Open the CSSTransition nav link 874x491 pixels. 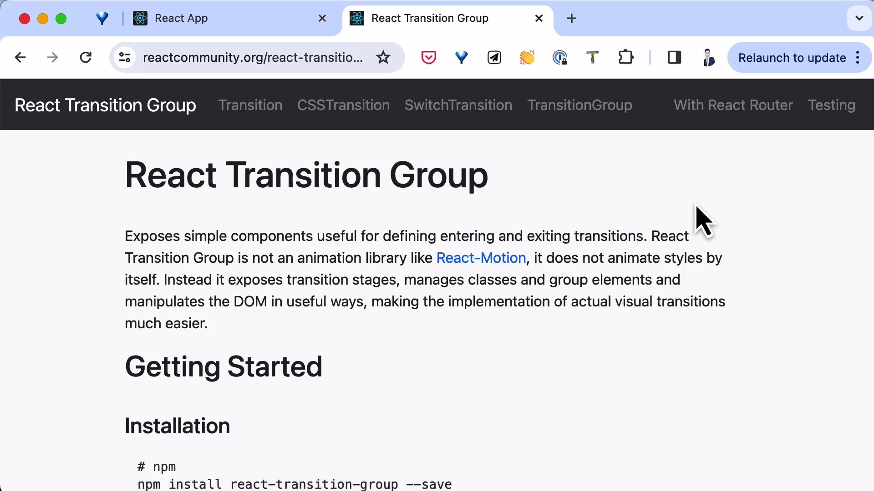(343, 105)
